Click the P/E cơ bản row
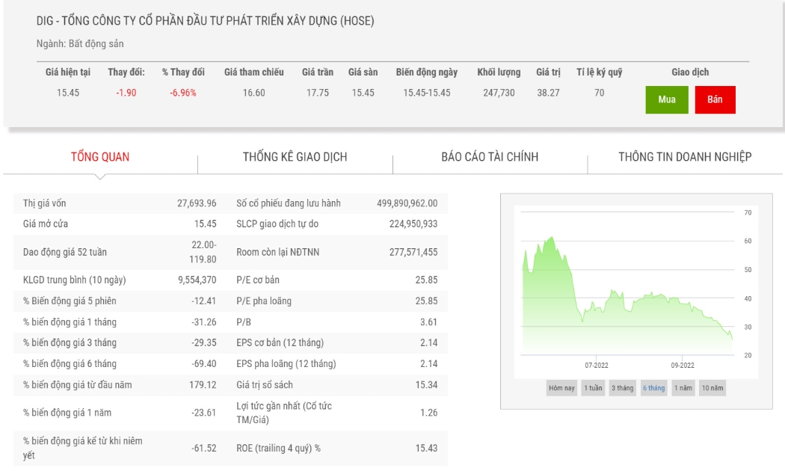The image size is (785, 471). point(337,280)
